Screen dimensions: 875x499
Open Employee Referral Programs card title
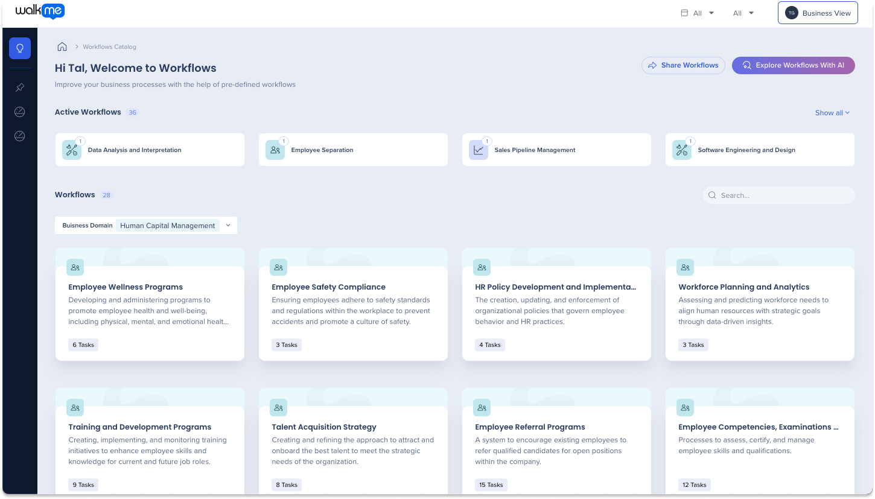point(530,427)
